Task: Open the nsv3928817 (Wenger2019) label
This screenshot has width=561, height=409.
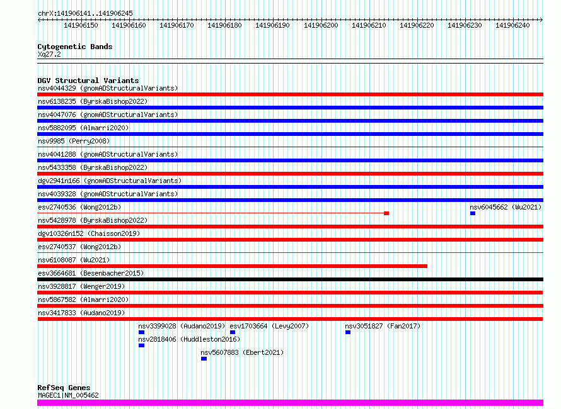Action: tap(81, 286)
